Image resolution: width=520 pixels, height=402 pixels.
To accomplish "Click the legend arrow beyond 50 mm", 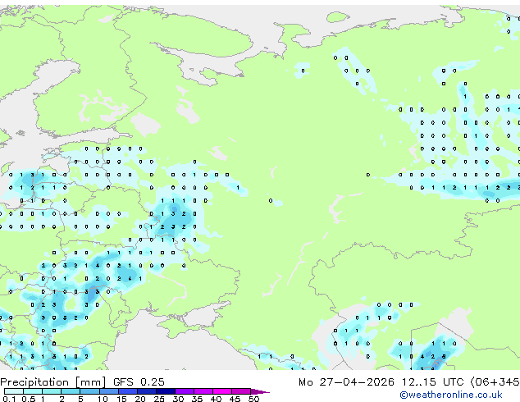I will pos(260,391).
